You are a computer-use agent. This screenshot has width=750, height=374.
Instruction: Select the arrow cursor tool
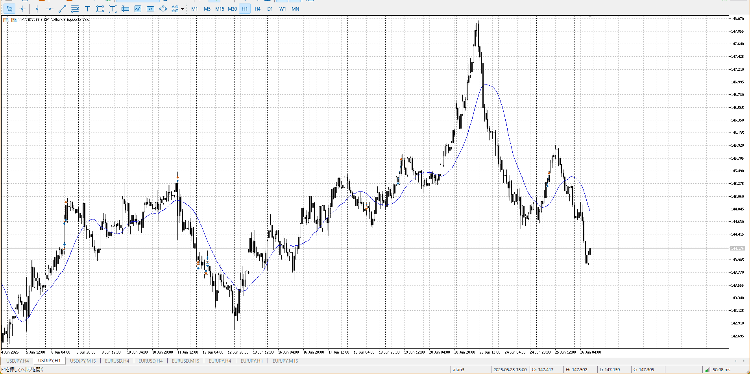[x=9, y=9]
